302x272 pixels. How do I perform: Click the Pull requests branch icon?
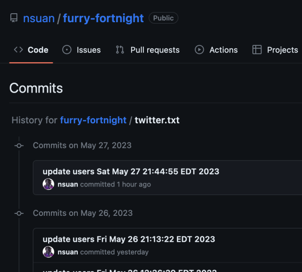pyautogui.click(x=120, y=50)
